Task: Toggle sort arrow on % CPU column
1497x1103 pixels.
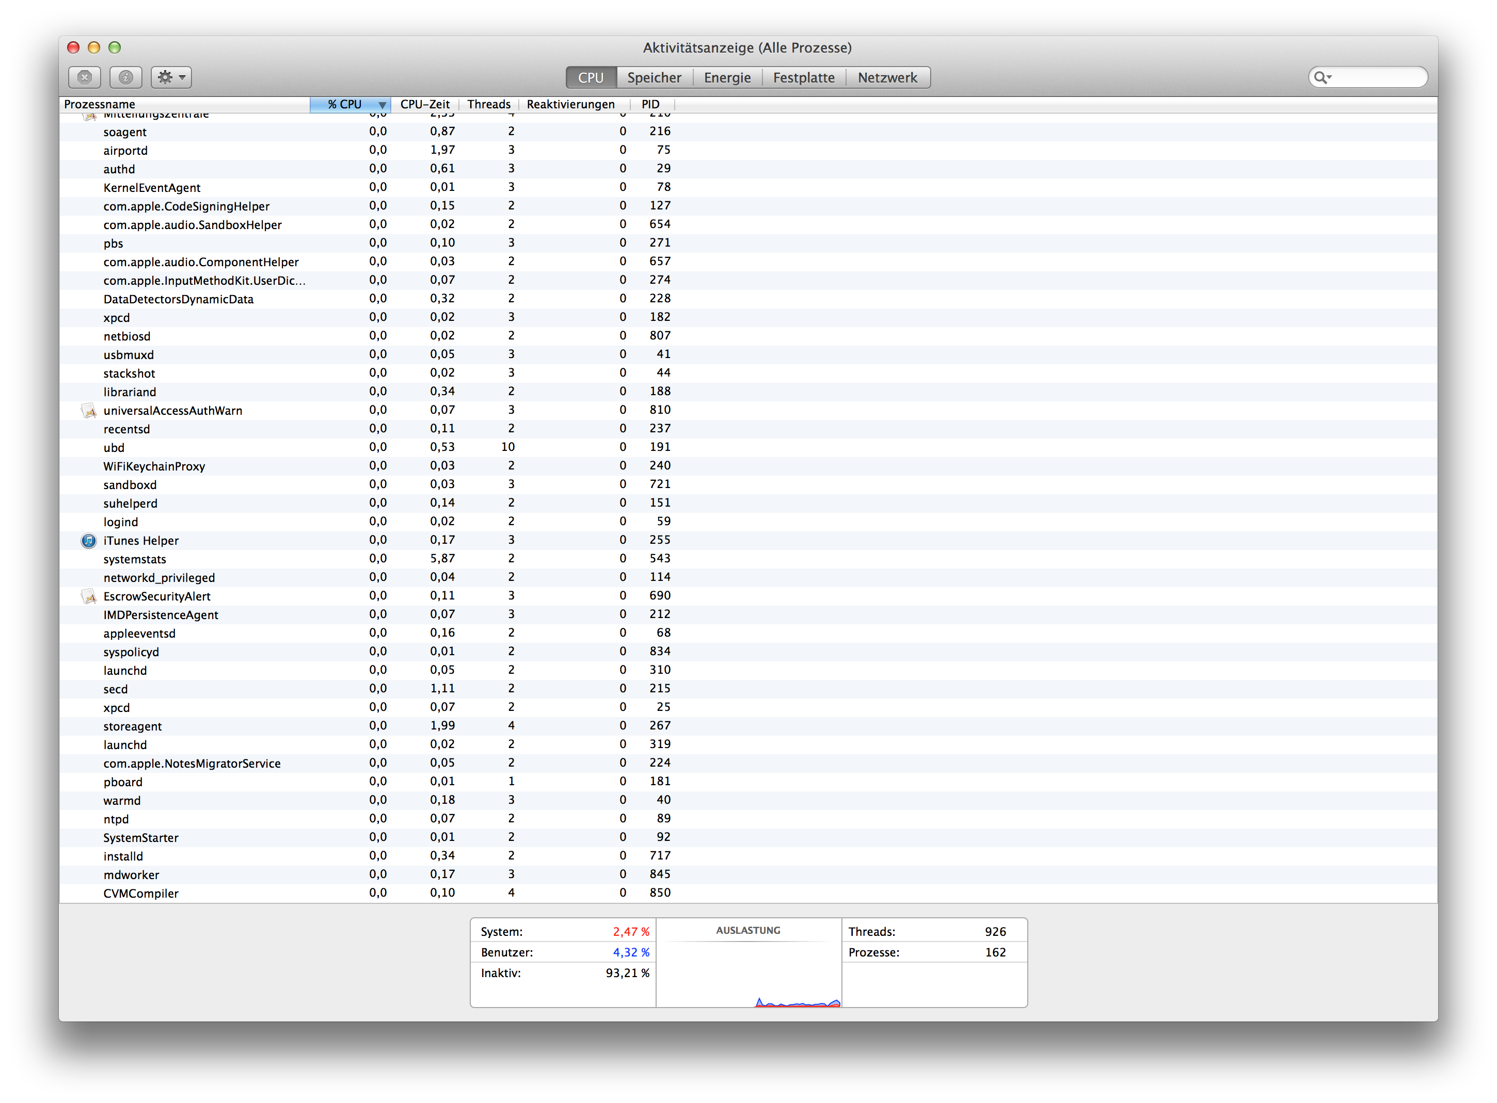Action: (x=382, y=105)
